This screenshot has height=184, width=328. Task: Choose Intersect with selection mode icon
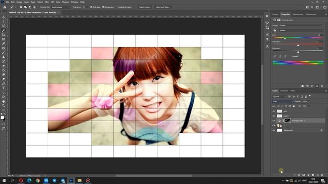tap(34, 7)
